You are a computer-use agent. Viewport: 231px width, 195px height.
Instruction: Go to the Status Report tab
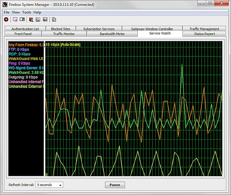[205, 34]
